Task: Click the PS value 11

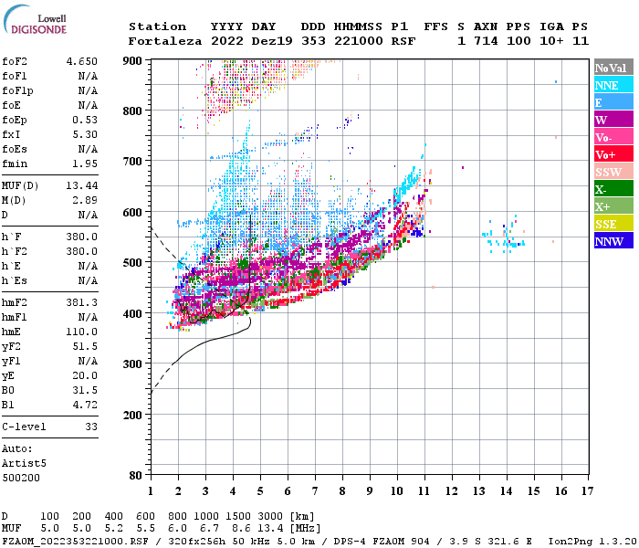Action: pyautogui.click(x=581, y=41)
